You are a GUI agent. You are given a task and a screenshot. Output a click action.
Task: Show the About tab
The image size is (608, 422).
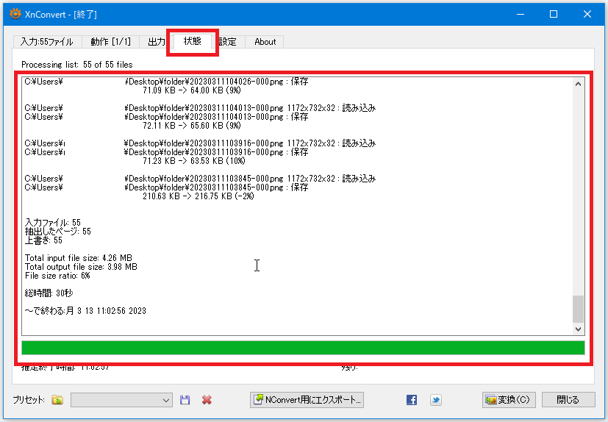(265, 42)
